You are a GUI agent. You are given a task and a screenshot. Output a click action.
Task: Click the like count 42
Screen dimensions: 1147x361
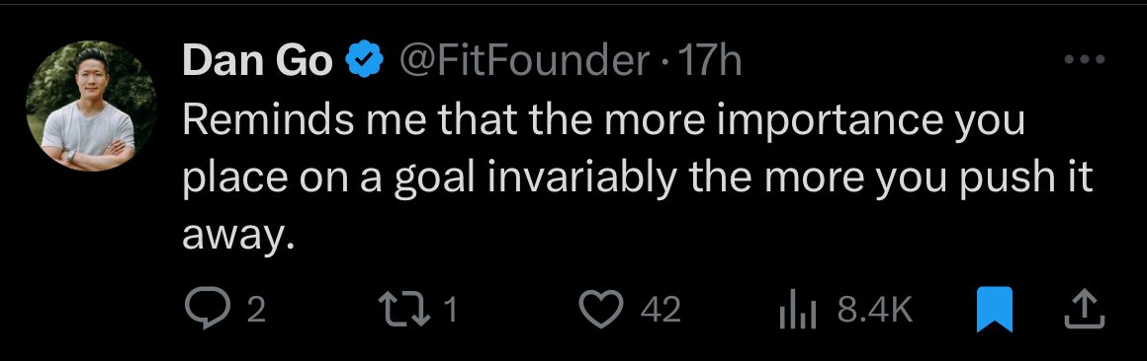(661, 310)
